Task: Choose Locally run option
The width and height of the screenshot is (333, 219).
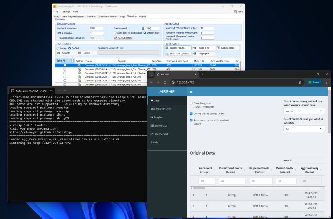Action: tap(58, 49)
